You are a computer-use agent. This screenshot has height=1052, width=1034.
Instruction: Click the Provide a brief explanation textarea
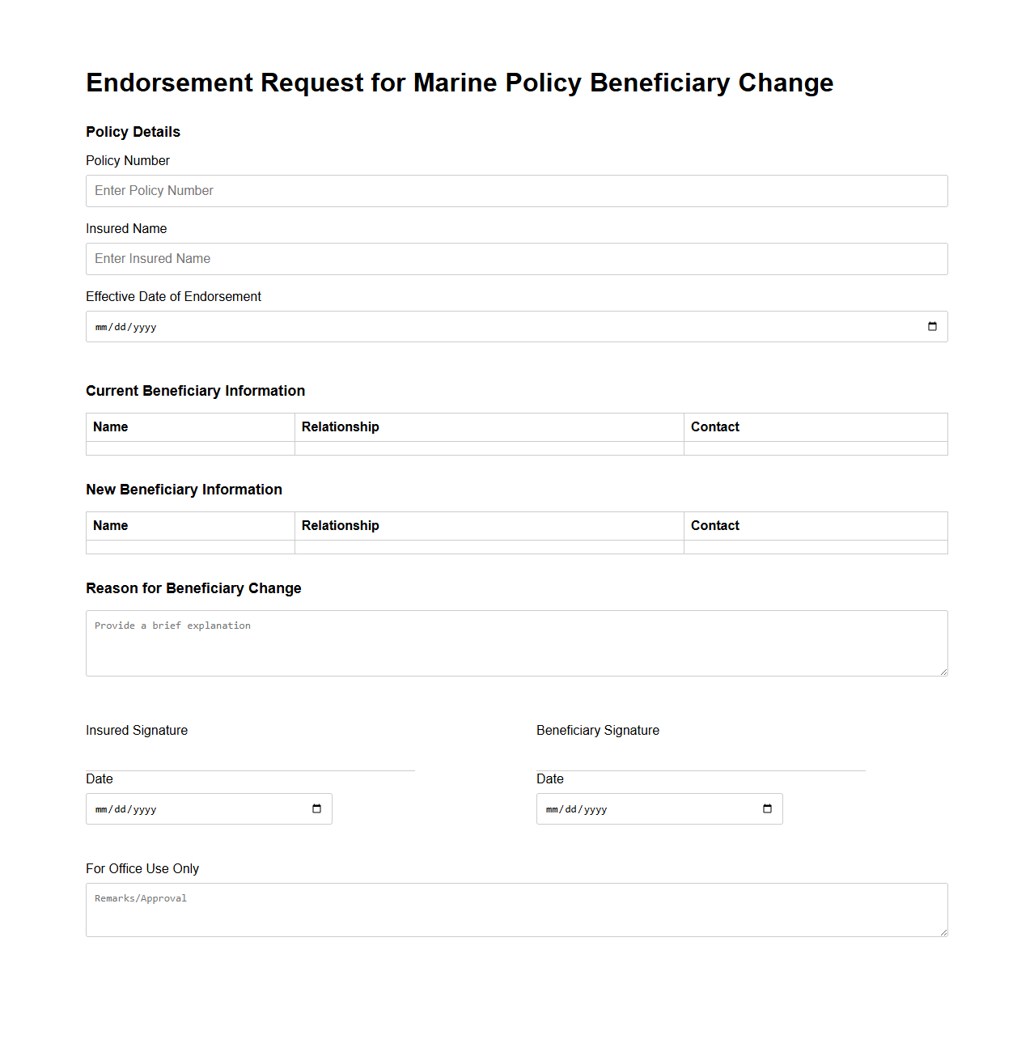pyautogui.click(x=516, y=643)
